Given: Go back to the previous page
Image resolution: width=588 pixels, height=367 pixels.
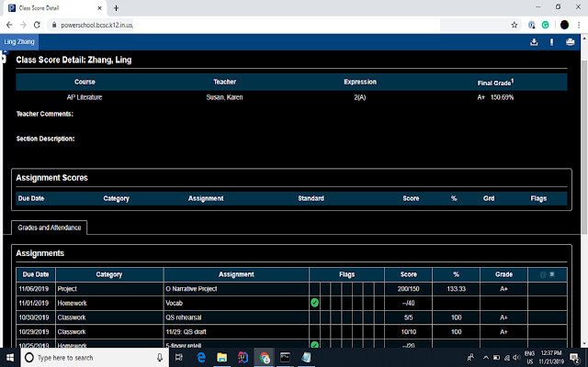Looking at the screenshot, I should tap(9, 25).
